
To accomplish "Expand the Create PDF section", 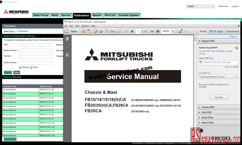I will [208, 107].
